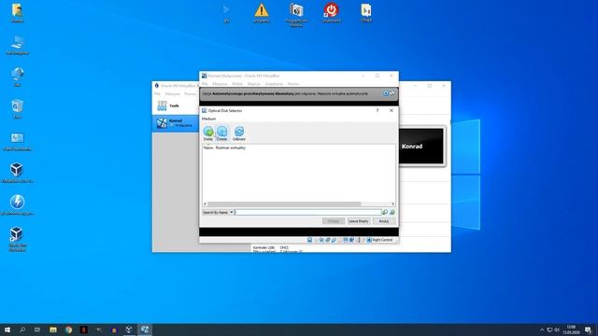Click the running Konrad VM taskbar icon
The height and width of the screenshot is (336, 598).
tap(145, 329)
